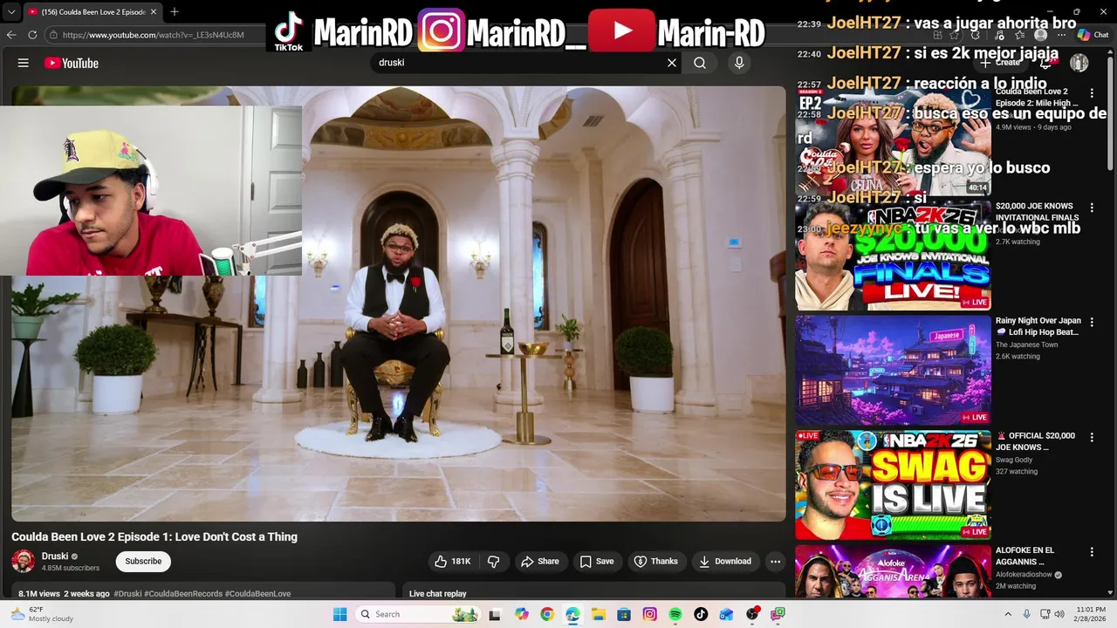The width and height of the screenshot is (1117, 628).
Task: Start voice search with the microphone icon
Action: (739, 63)
